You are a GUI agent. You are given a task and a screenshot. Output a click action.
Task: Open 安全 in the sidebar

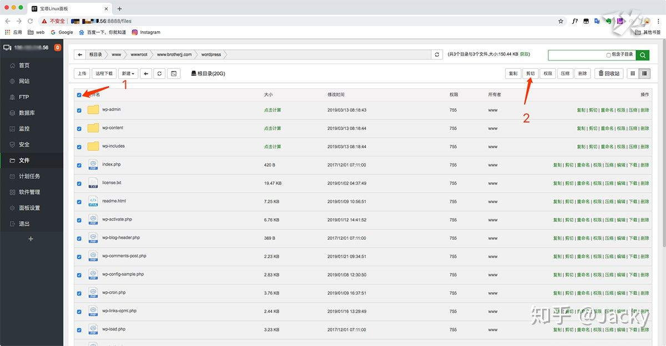[x=24, y=144]
